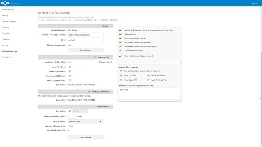The image size is (262, 147).
Task: Open Logging settings
Action: (5, 45)
